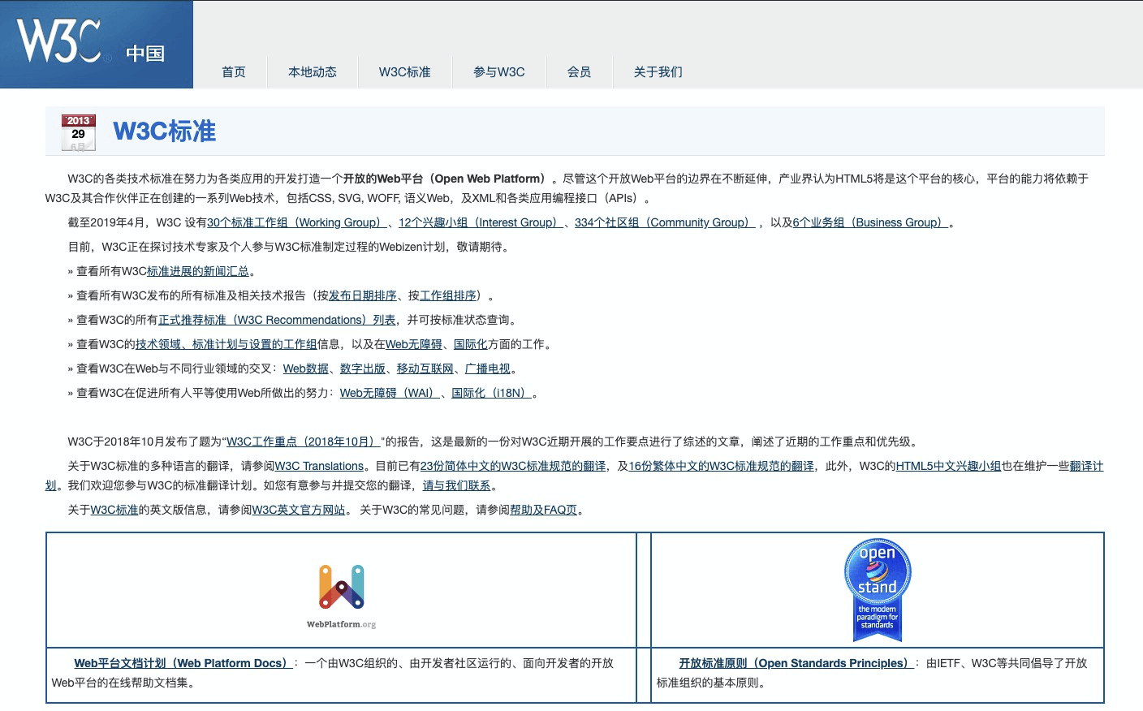Open 开放标准原则 (Open Standards Principles) link
This screenshot has height=711, width=1143.
pyautogui.click(x=796, y=663)
